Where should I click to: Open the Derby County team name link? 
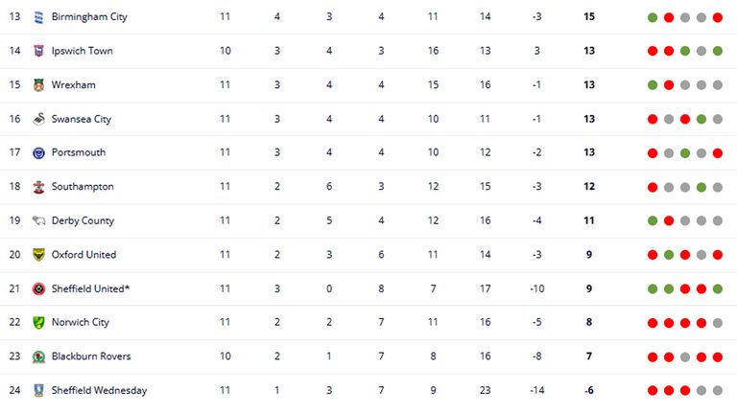pyautogui.click(x=83, y=220)
